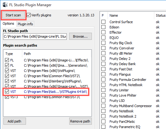This screenshot has width=166, height=129.
Task: Uncheck the Effects FL search path checkbox
Action: pos(7,60)
